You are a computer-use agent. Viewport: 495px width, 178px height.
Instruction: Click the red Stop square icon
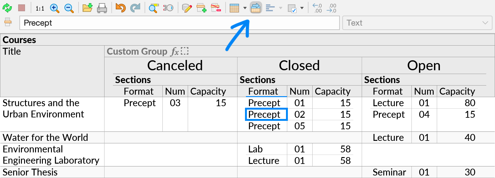pyautogui.click(x=22, y=8)
